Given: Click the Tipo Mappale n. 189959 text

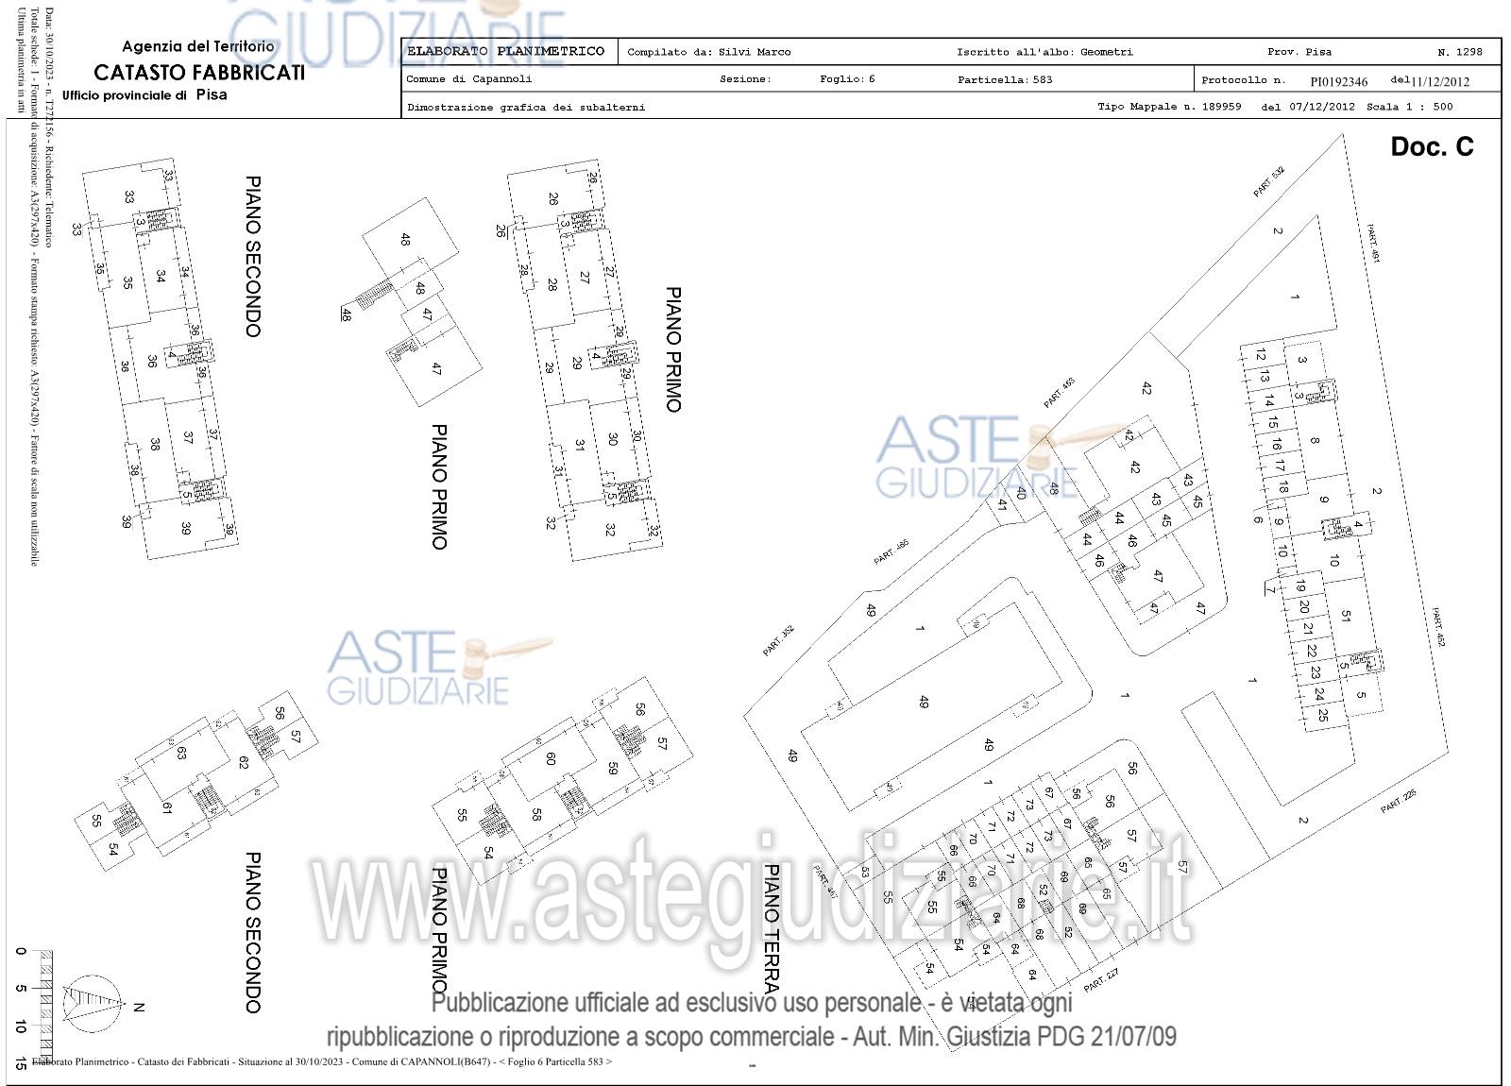Looking at the screenshot, I should pos(1168,107).
